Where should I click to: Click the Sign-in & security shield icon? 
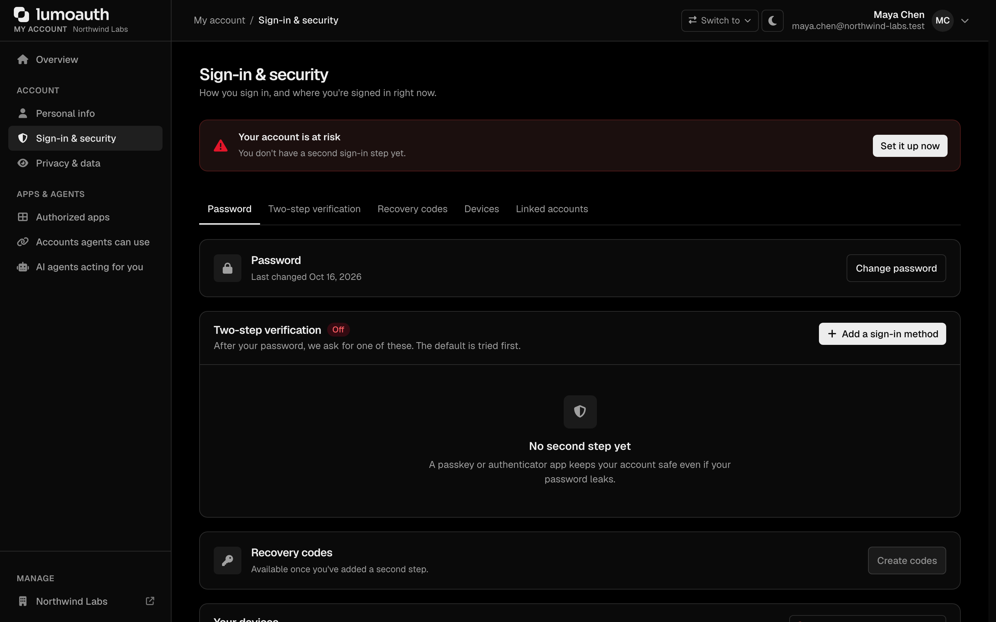22,138
